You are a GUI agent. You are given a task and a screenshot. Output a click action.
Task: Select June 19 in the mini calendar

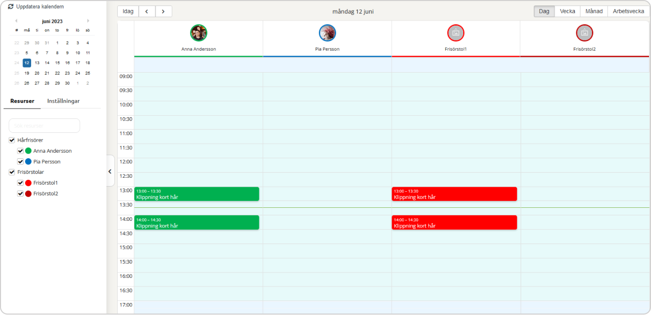[x=27, y=73]
